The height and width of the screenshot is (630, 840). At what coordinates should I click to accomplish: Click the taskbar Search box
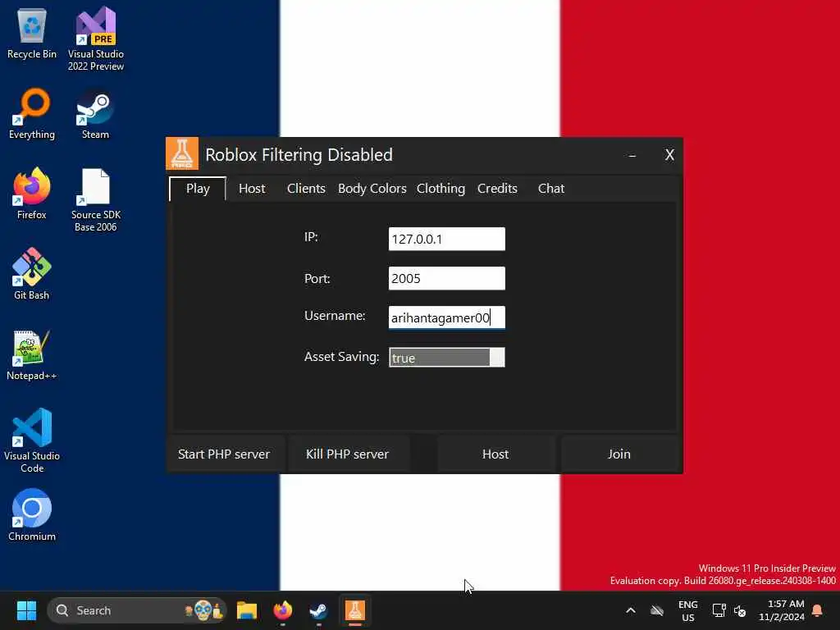click(x=137, y=610)
